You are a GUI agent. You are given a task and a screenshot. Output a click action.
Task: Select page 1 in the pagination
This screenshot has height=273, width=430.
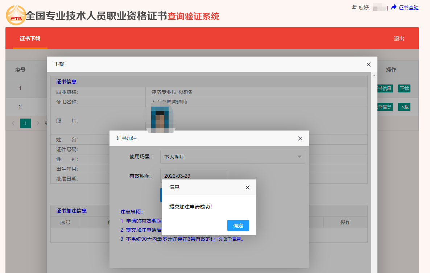(25, 123)
